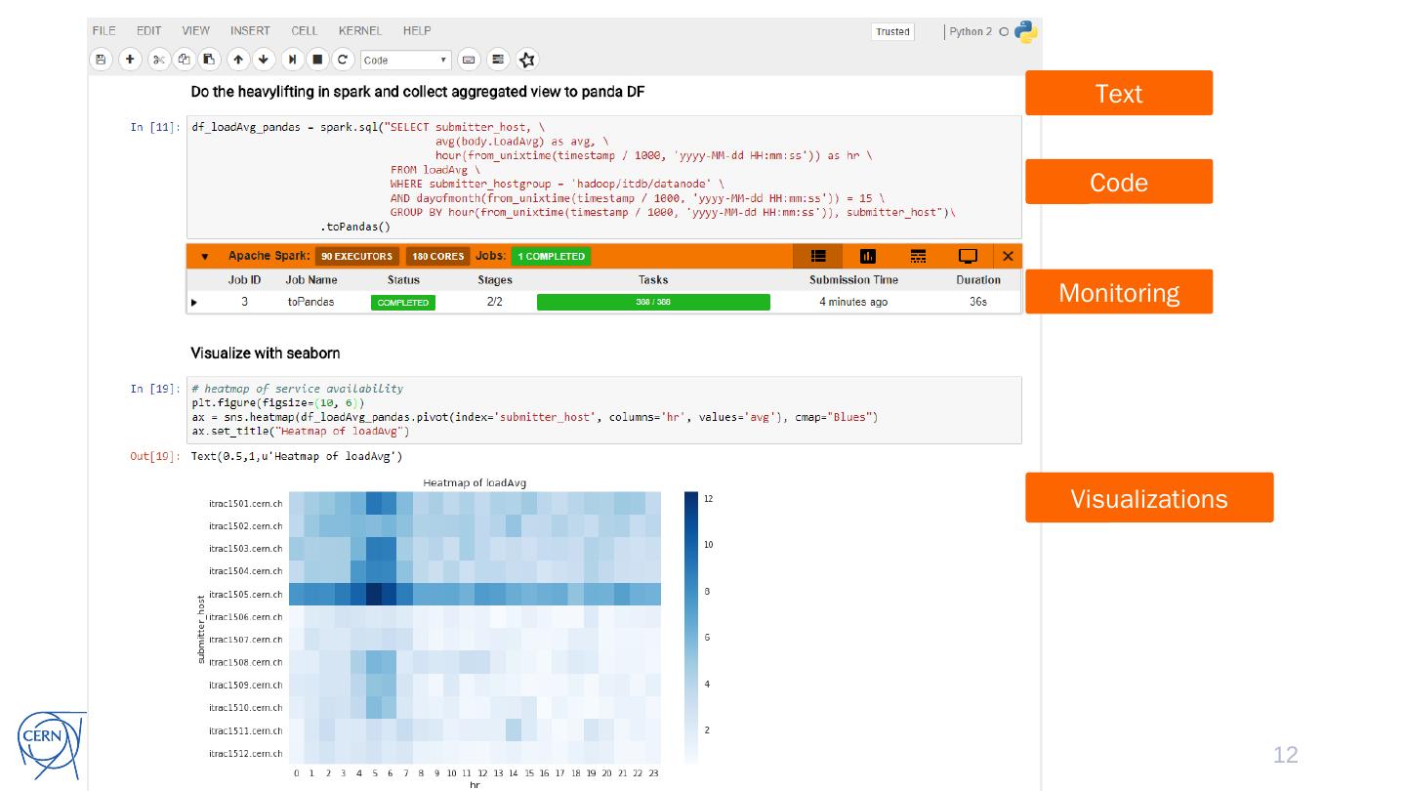Image resolution: width=1406 pixels, height=791 pixels.
Task: Click the Text orange label
Action: (1119, 93)
